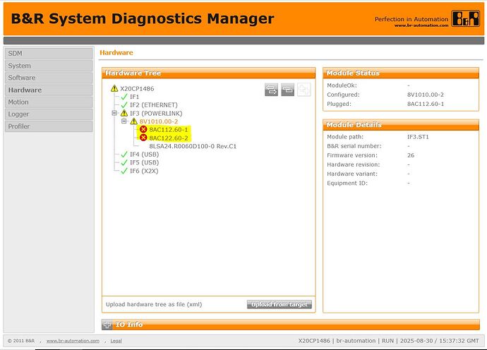The height and width of the screenshot is (350, 487).
Task: Select the IF2 (ETHERNET) tree node label
Action: tap(154, 105)
